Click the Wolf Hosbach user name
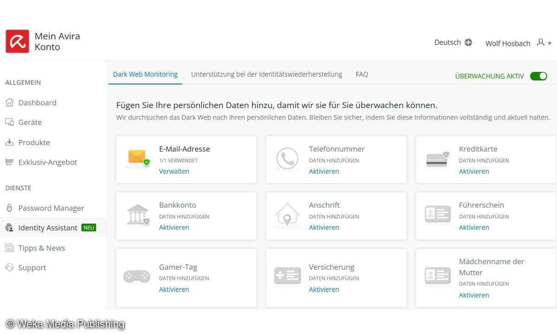557x334 pixels. (508, 43)
